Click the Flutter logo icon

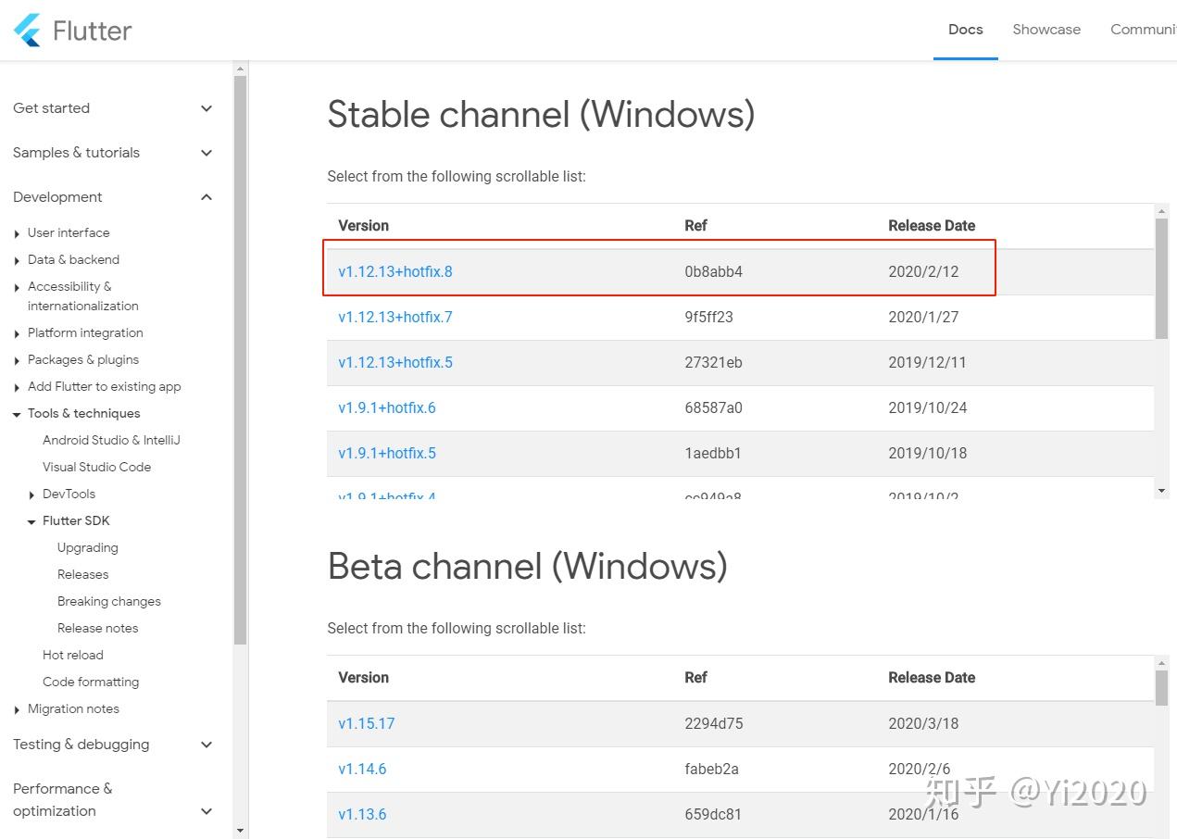point(28,31)
